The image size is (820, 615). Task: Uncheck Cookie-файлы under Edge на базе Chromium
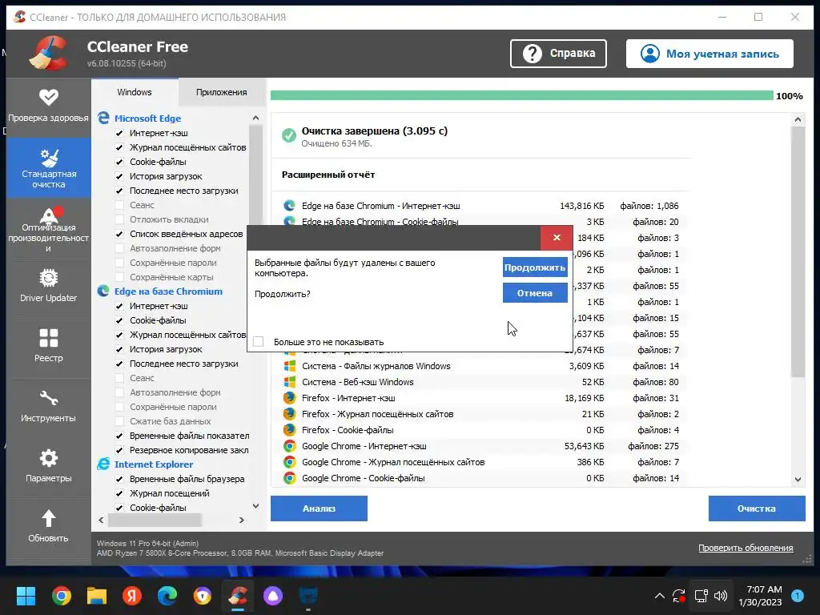(x=119, y=320)
